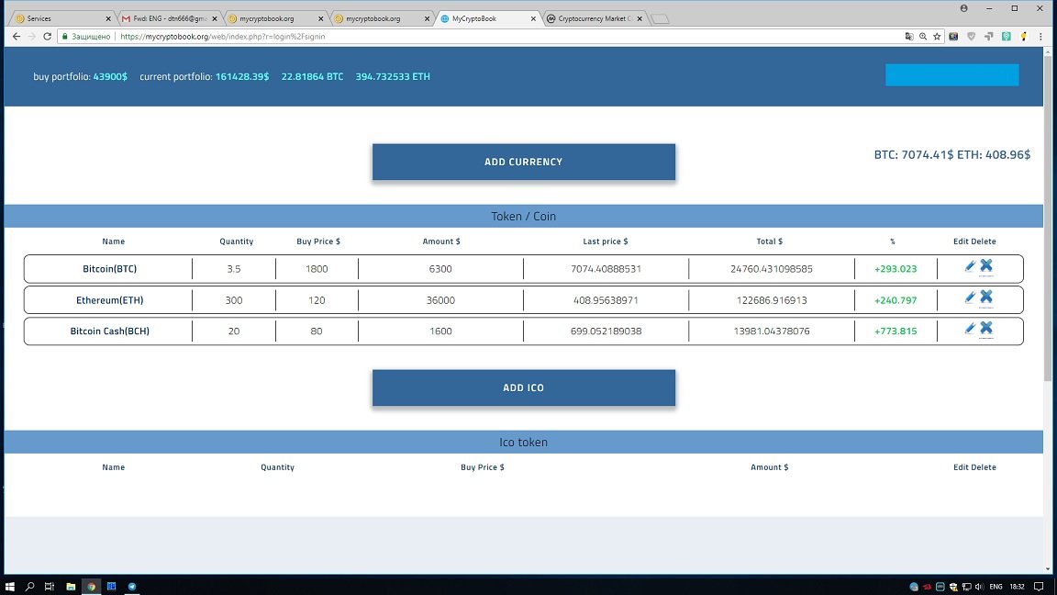Click the ENG language indicator in tray
Viewport: 1057px width, 595px height.
[x=996, y=586]
